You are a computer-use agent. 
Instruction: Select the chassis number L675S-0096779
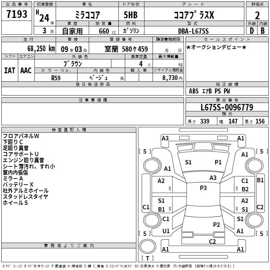[x=227, y=108]
